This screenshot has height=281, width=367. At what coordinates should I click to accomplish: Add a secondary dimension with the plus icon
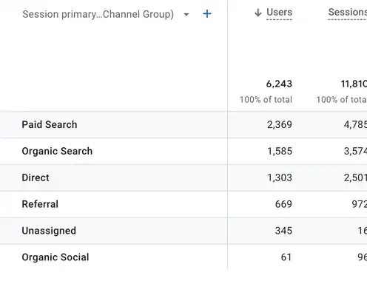tap(207, 14)
